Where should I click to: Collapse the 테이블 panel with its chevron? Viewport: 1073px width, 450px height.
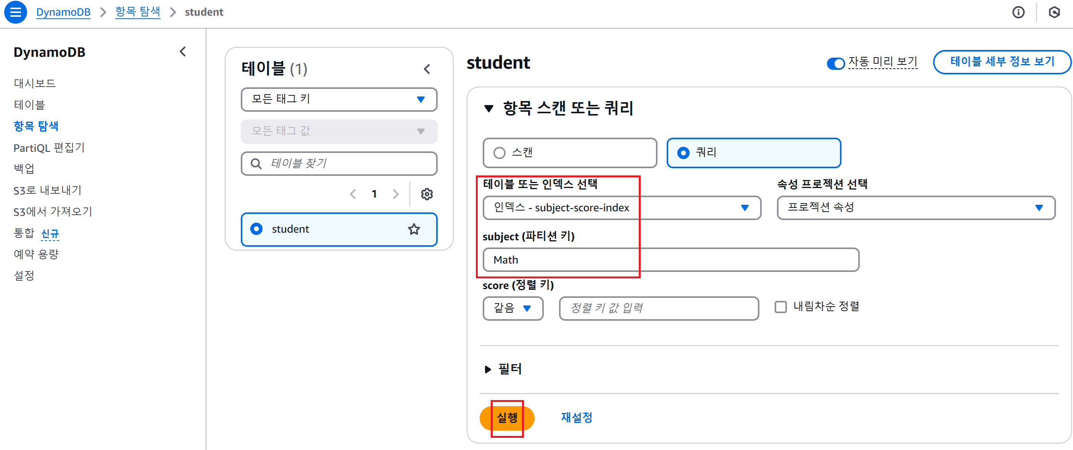pyautogui.click(x=427, y=69)
